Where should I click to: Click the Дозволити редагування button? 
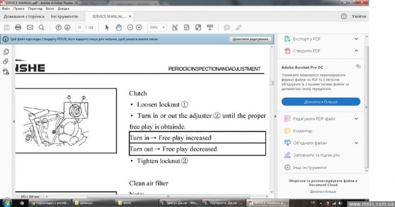(x=250, y=39)
